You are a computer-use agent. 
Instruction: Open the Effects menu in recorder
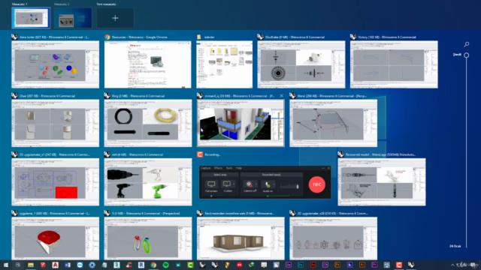coord(218,168)
